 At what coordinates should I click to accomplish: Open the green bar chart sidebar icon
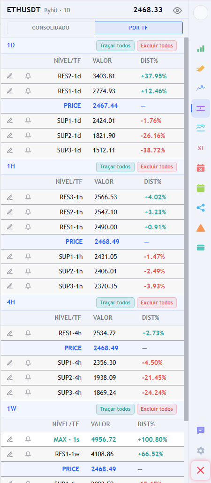pyautogui.click(x=201, y=48)
